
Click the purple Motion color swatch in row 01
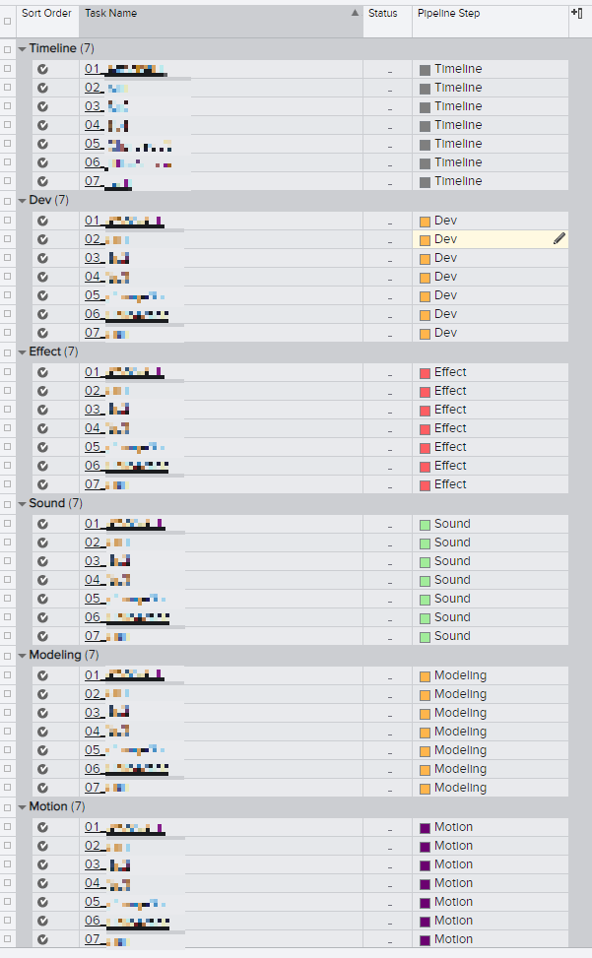tap(426, 828)
